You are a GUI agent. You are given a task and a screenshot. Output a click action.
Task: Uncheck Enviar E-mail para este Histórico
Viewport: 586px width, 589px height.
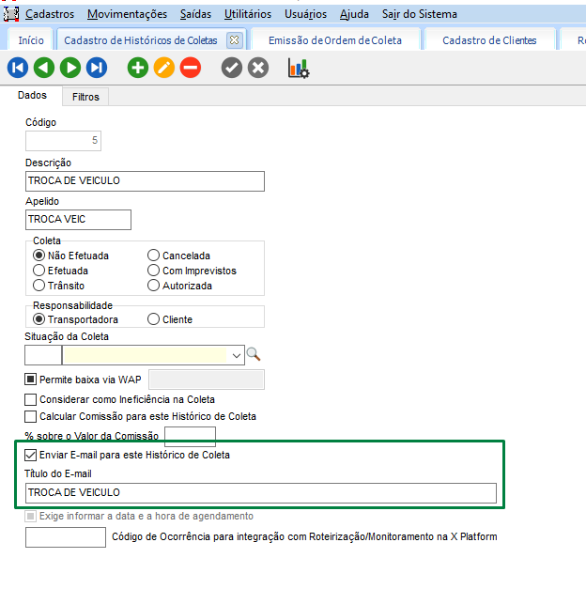(x=30, y=455)
